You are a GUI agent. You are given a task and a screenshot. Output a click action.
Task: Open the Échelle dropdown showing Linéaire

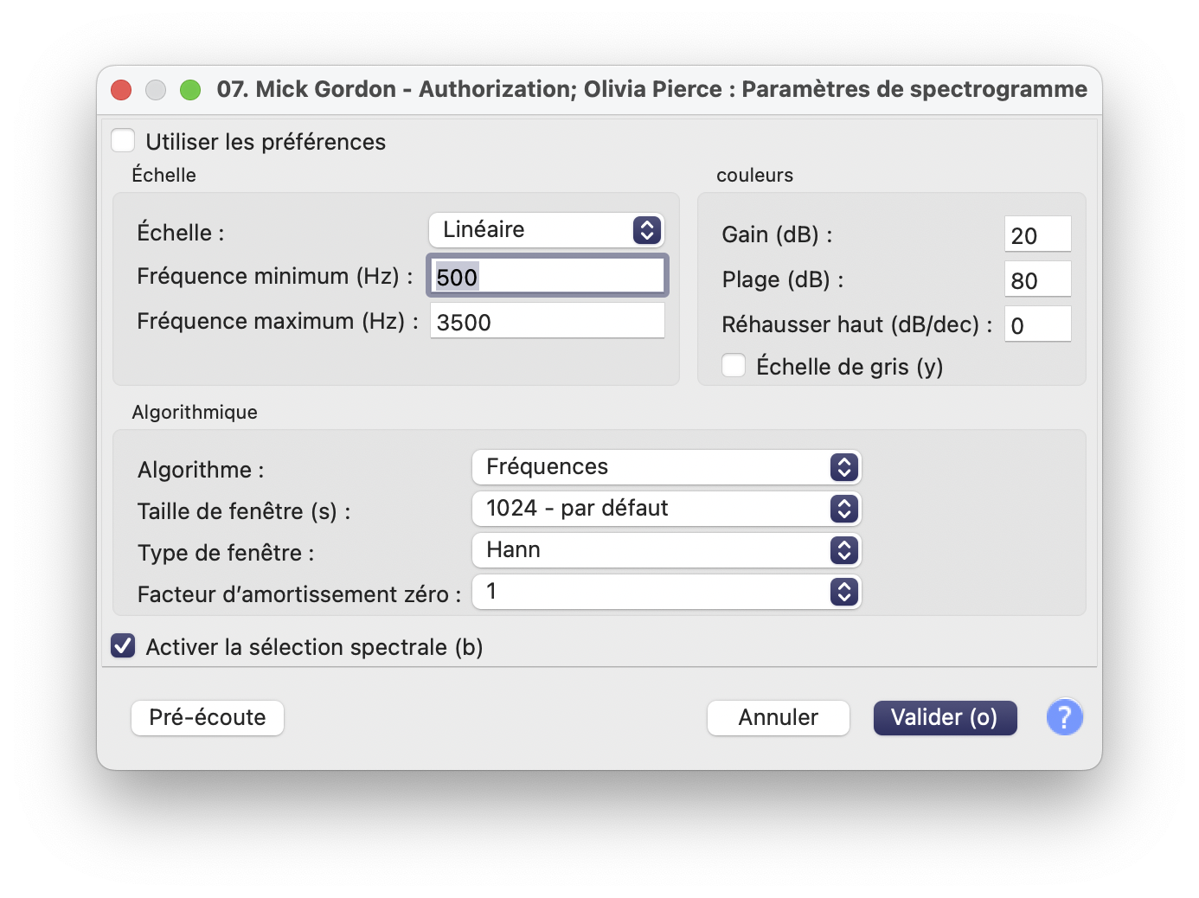click(x=547, y=230)
